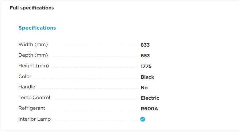Image resolution: width=239 pixels, height=132 pixels.
Task: Select the height value 1775
Action: tap(146, 66)
